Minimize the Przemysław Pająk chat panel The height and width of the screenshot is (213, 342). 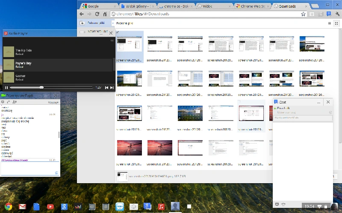[x=46, y=95]
